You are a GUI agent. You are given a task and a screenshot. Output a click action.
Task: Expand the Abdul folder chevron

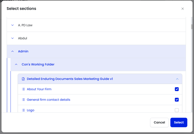tap(12, 38)
